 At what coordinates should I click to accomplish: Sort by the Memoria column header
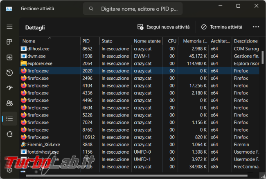[194, 41]
